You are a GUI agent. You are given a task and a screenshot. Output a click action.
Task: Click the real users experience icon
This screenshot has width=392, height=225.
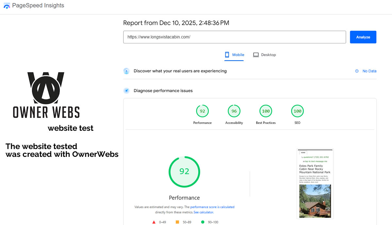[126, 71]
